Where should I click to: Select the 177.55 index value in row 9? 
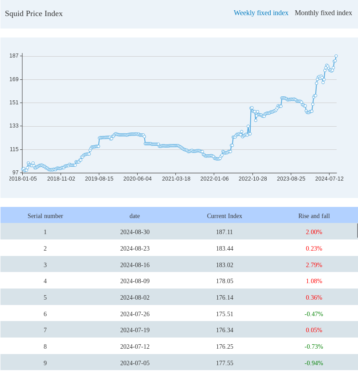[x=224, y=363]
